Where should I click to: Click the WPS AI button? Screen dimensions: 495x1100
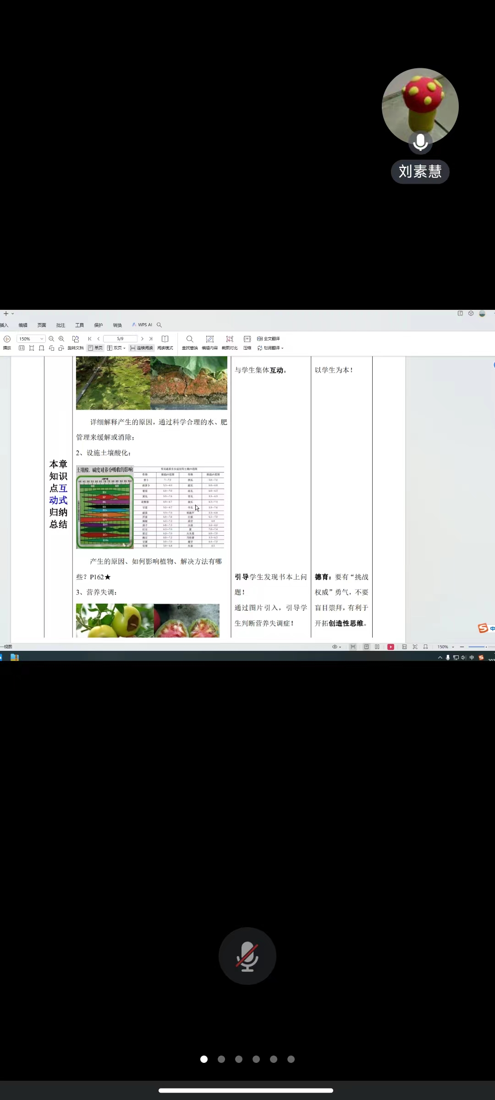[142, 324]
